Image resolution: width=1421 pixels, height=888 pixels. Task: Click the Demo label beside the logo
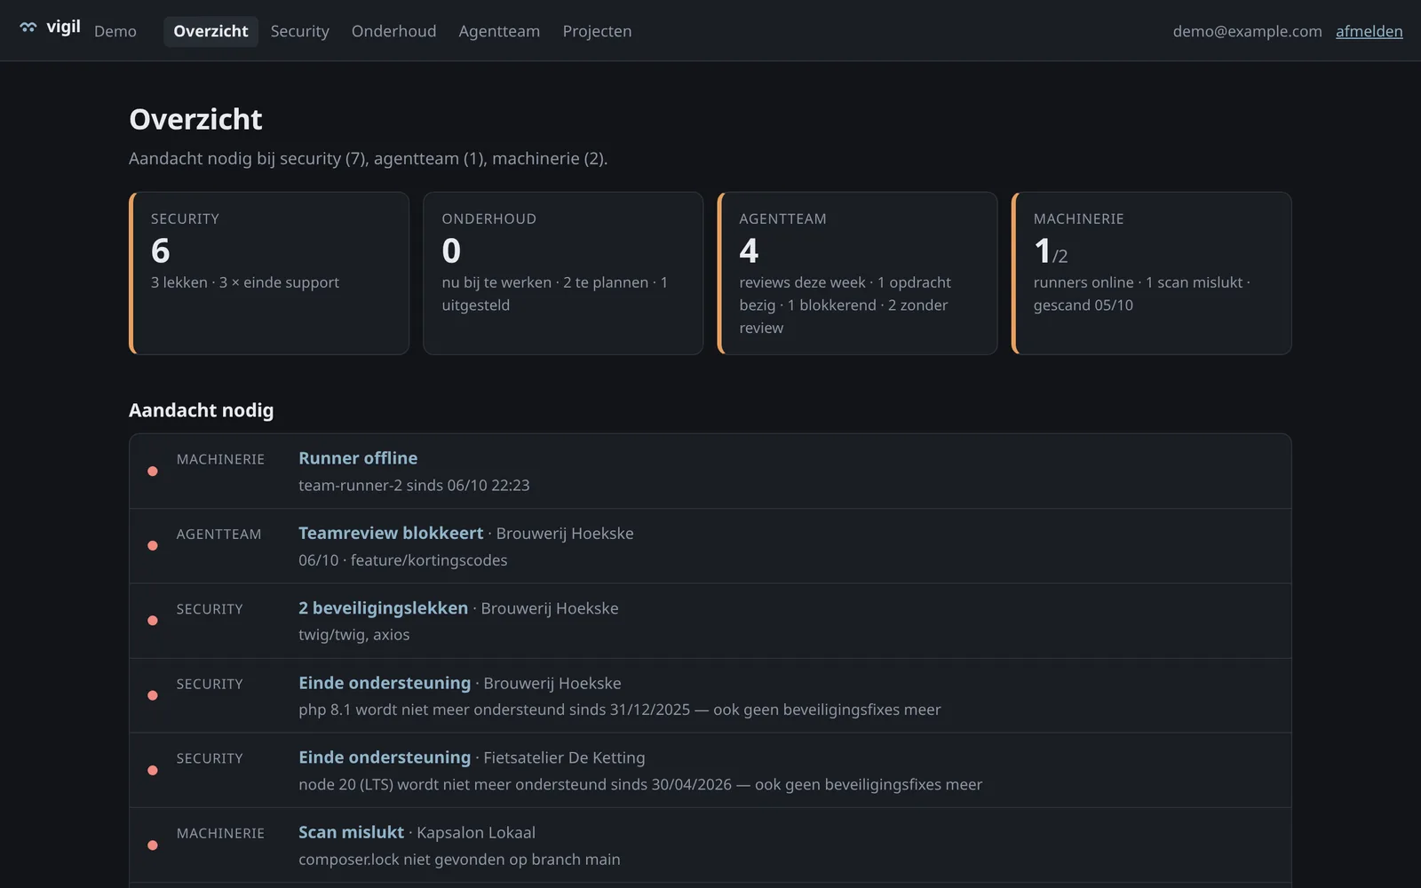click(115, 31)
